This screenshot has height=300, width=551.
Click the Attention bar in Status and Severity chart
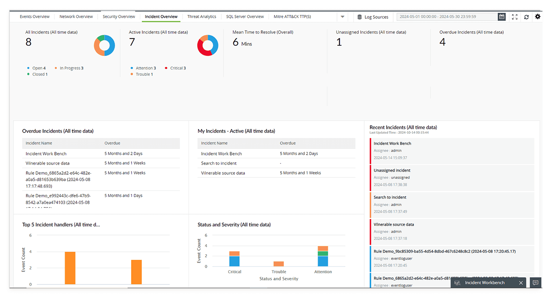click(323, 256)
